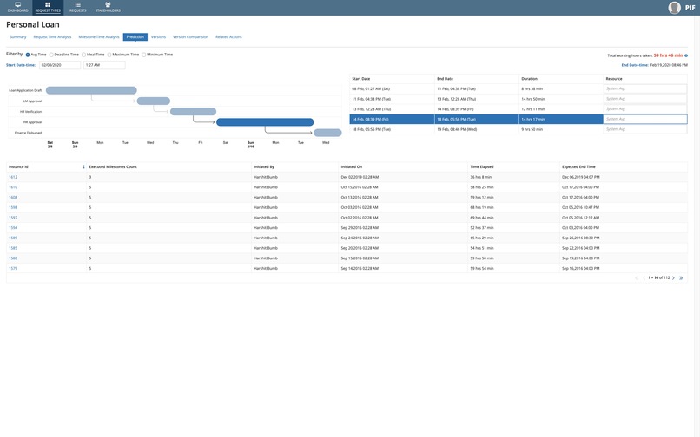700x437 pixels.
Task: Click the help icon beside total working hours
Action: pos(686,55)
